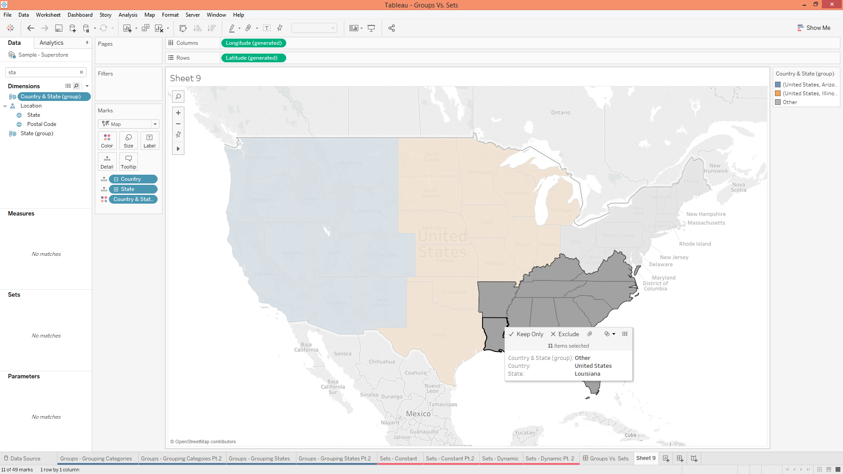
Task: Switch to Sets - Dynamic Pt.2 tab
Action: [x=550, y=458]
